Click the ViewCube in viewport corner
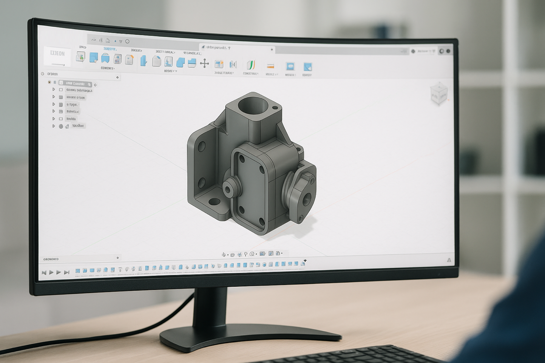545x363 pixels. (x=439, y=93)
